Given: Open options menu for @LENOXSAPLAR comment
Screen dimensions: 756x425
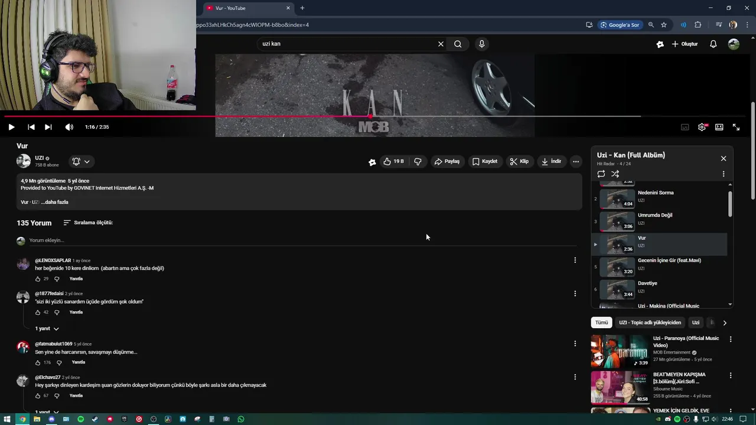Looking at the screenshot, I should tap(575, 260).
